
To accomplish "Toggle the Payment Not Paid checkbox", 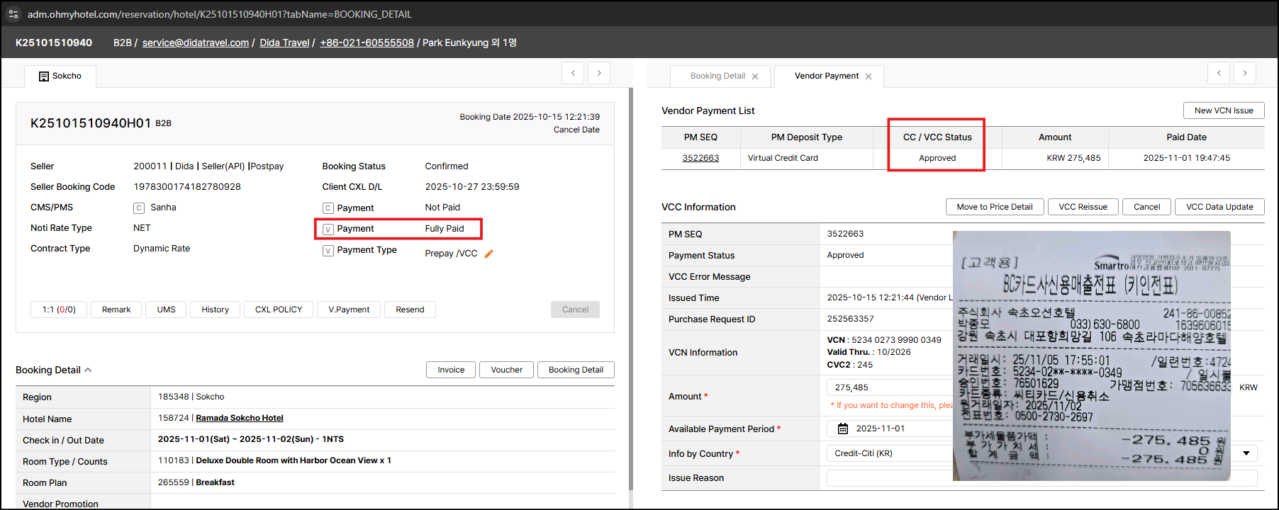I will coord(328,208).
